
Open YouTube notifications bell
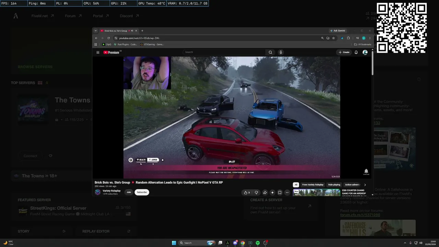point(356,52)
